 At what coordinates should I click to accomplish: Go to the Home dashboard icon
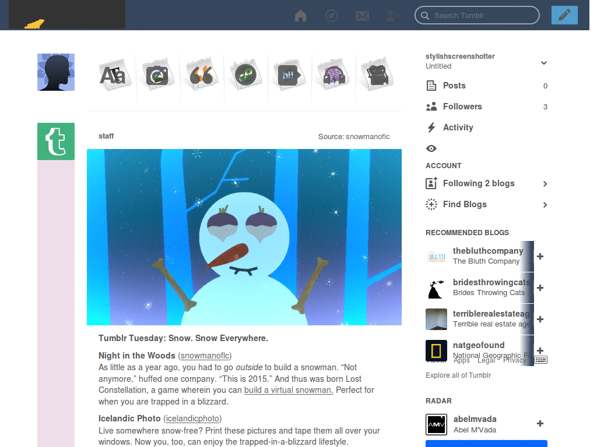pos(300,16)
